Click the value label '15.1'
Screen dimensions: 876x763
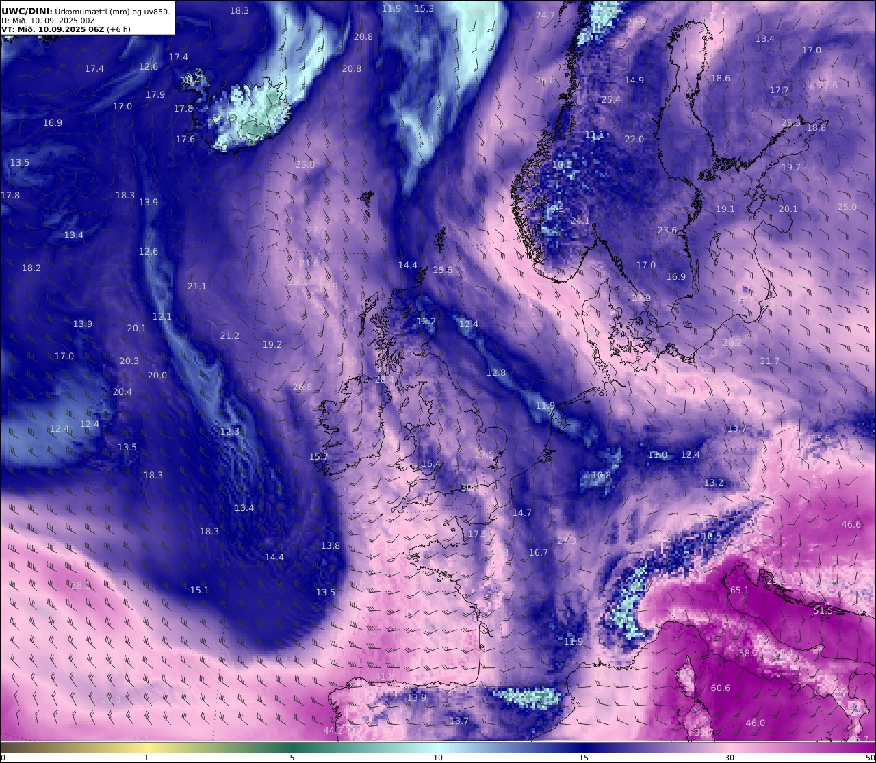200,590
